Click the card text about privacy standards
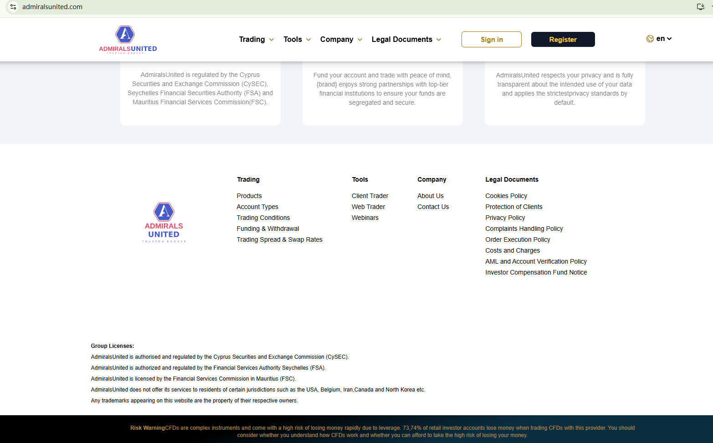713x443 pixels. [564, 89]
